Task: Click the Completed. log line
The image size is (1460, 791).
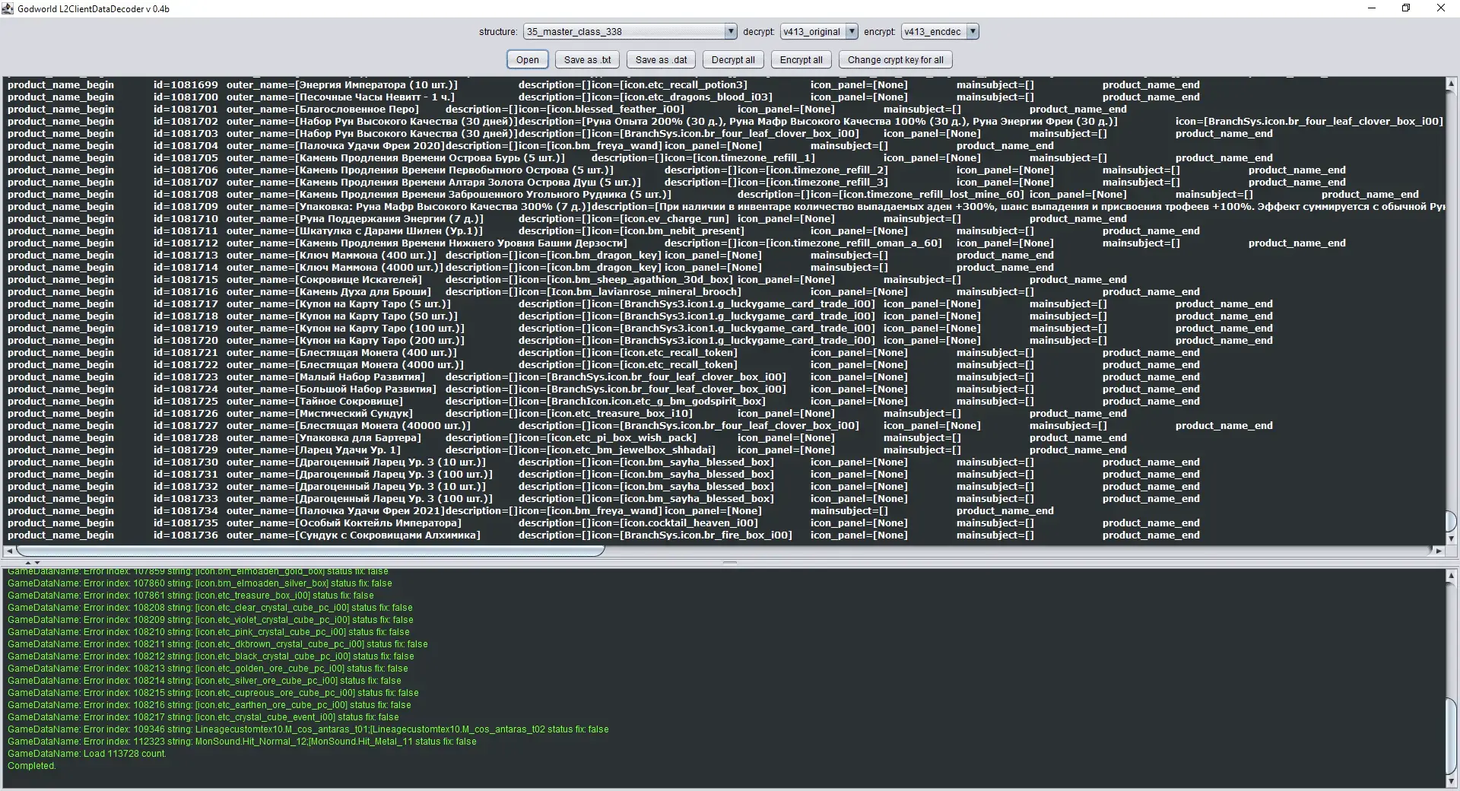Action: click(31, 766)
